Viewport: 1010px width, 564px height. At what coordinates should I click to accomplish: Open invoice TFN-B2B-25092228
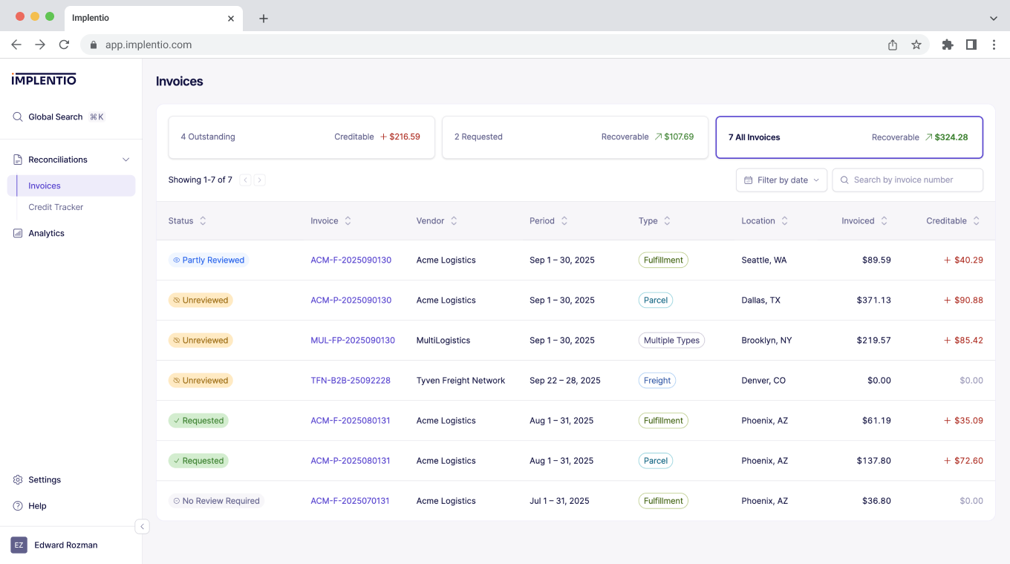[351, 380]
